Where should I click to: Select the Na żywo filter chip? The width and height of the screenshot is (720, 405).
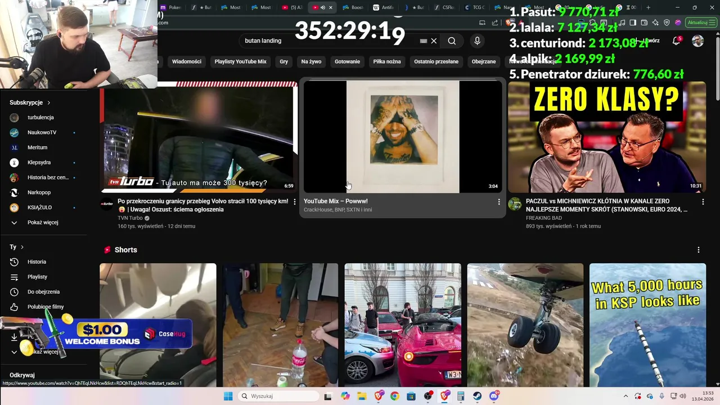point(311,61)
